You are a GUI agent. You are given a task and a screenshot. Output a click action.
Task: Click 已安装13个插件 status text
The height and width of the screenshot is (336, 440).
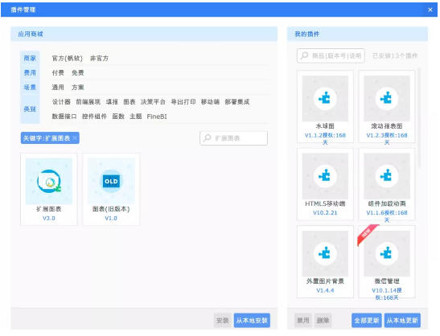click(395, 55)
